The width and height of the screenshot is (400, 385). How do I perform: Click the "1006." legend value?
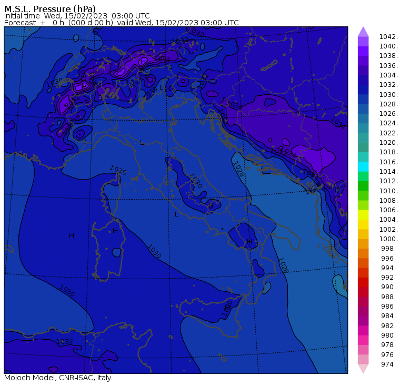click(x=388, y=210)
